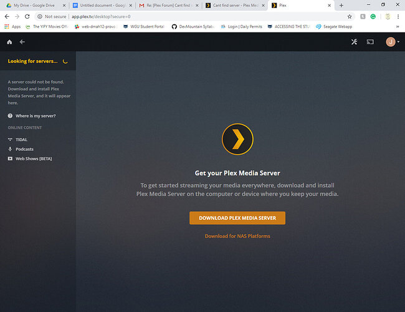The height and width of the screenshot is (312, 405).
Task: Click the central Plex chevron logo
Action: click(237, 139)
